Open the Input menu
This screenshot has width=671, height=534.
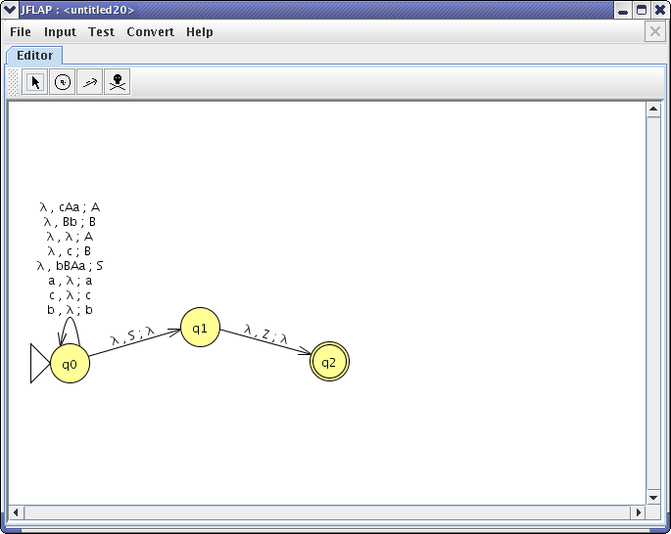coord(60,32)
